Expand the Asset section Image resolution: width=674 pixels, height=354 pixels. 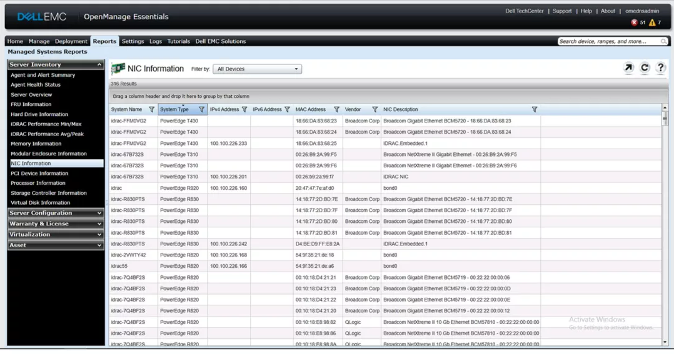56,245
